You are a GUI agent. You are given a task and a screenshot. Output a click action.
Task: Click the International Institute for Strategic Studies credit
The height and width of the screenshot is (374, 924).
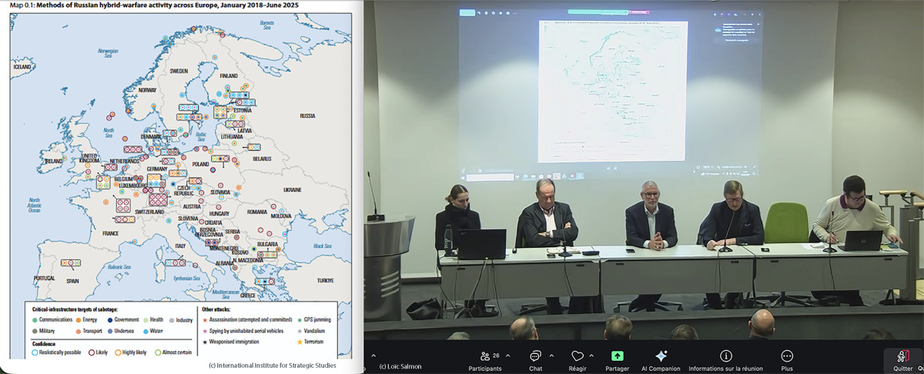pos(272,365)
